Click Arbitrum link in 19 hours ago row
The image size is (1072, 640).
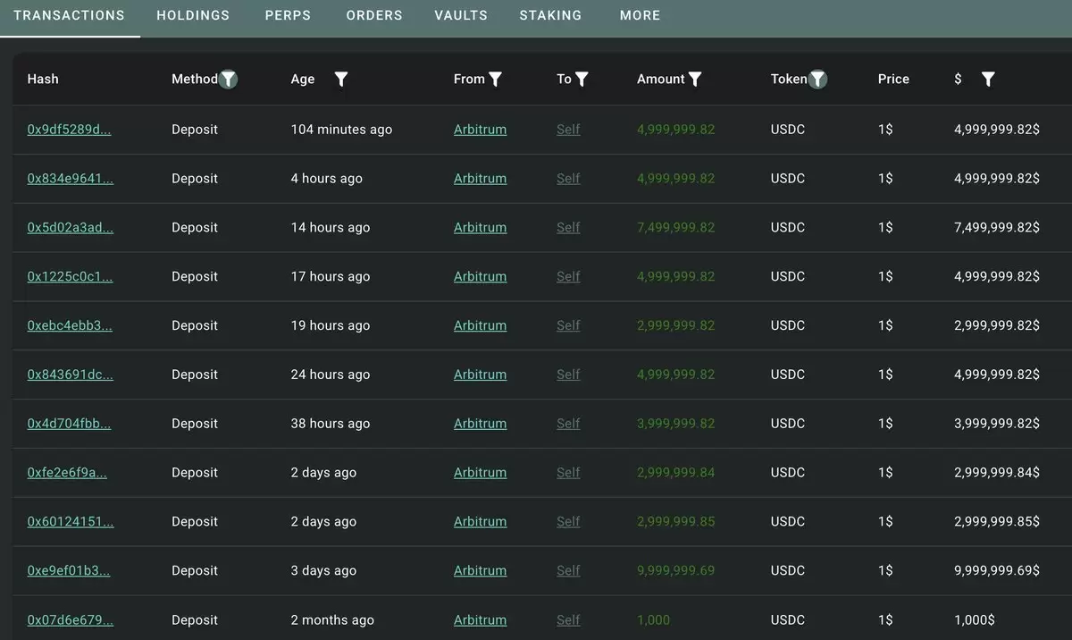point(480,326)
